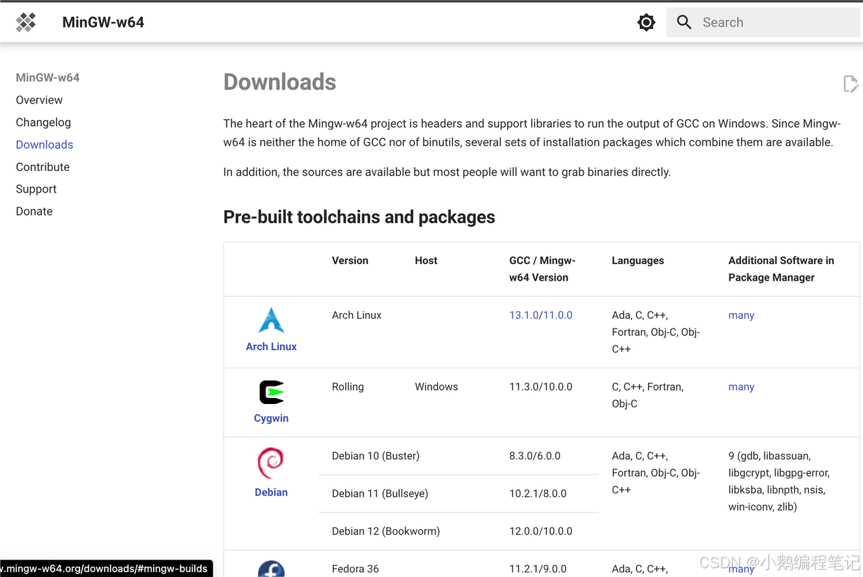This screenshot has height=577, width=863.
Task: Click the Additional Software in Package Manager header
Action: coord(781,269)
